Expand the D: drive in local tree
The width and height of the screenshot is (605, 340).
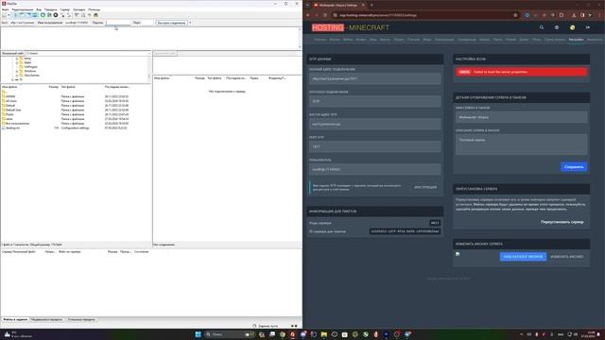click(x=12, y=79)
